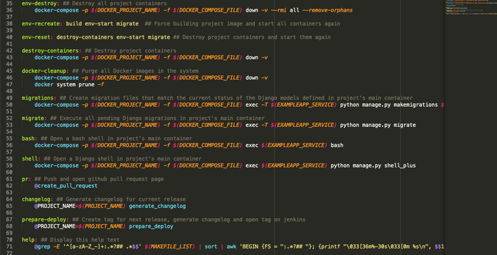This screenshot has height=255, width=497.
Task: Click comment 'Destroy project containers and start them again'
Action: [x=256, y=37]
